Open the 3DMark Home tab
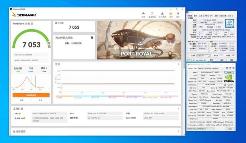This screenshot has width=246, height=143. (143, 15)
